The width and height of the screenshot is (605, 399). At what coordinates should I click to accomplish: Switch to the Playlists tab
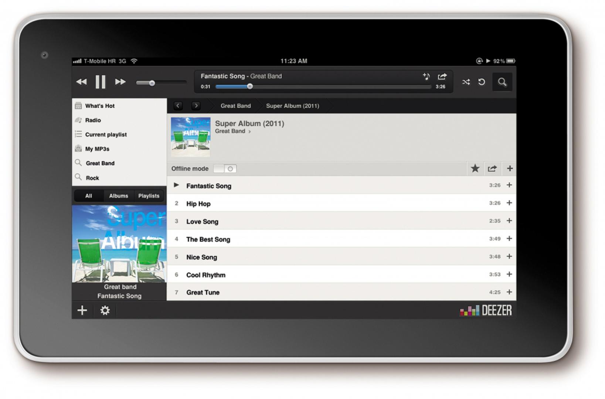pyautogui.click(x=149, y=196)
